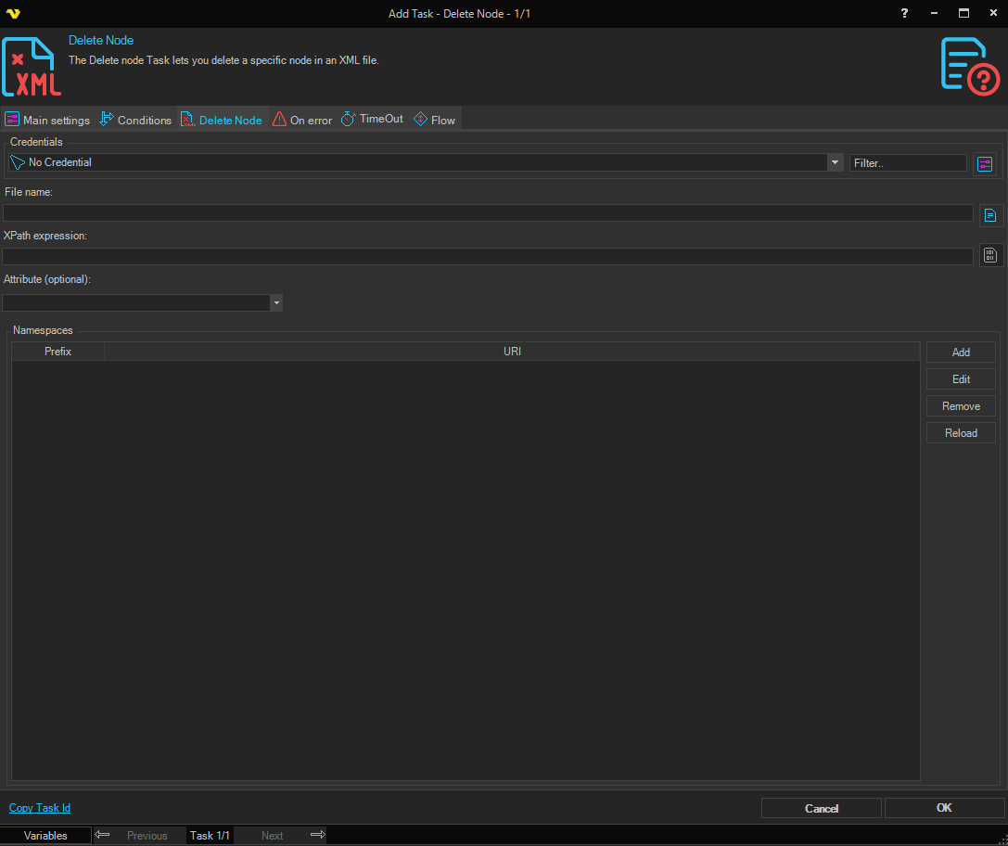The height and width of the screenshot is (846, 1008).
Task: Switch to the Main settings tab
Action: click(x=47, y=120)
